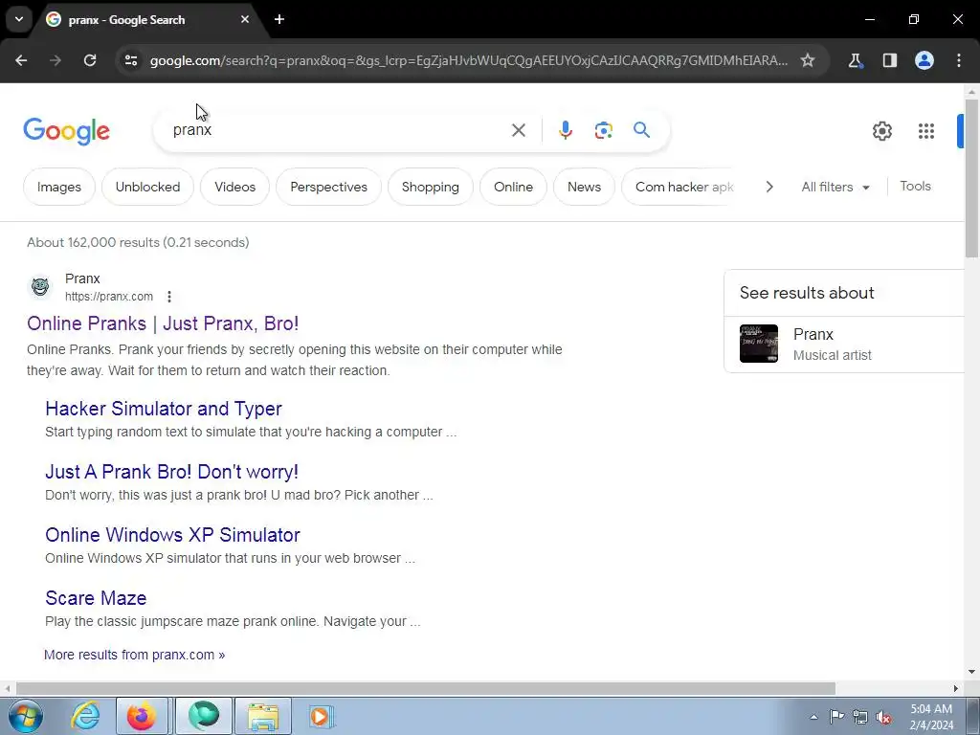Image resolution: width=980 pixels, height=735 pixels.
Task: Select the Perspectives filter
Action: [x=329, y=187]
